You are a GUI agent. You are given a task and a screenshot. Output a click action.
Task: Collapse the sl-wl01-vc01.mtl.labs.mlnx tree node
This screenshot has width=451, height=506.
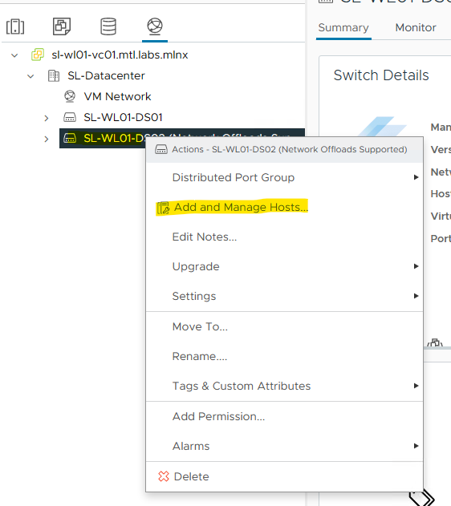pos(14,55)
